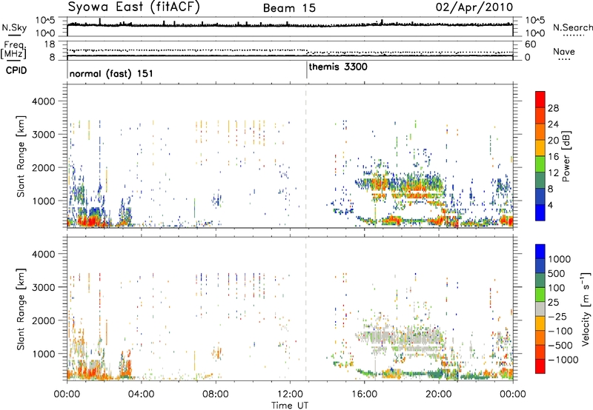Click the left '10^5' tick on the noise panel
Viewport: 593px width, 410px height.
point(45,21)
